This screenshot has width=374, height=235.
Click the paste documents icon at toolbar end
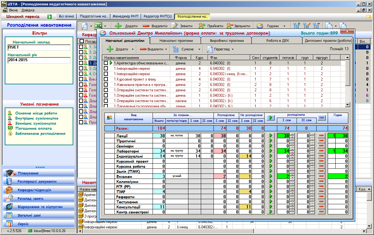click(x=343, y=25)
